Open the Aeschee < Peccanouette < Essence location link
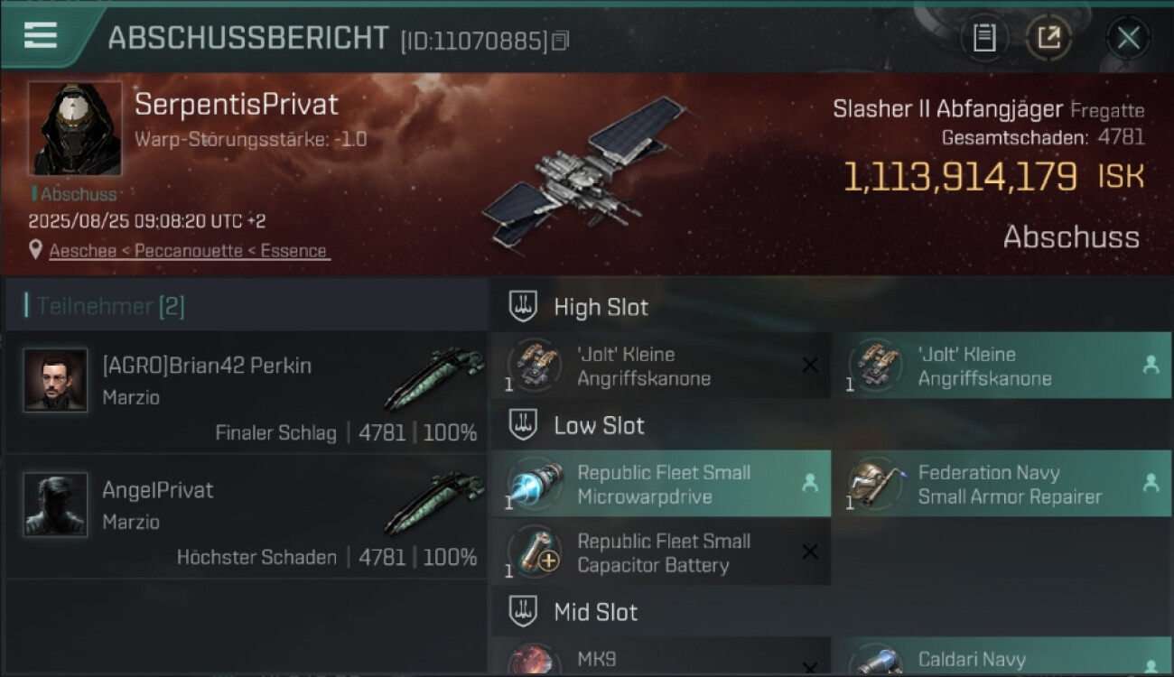 click(190, 251)
